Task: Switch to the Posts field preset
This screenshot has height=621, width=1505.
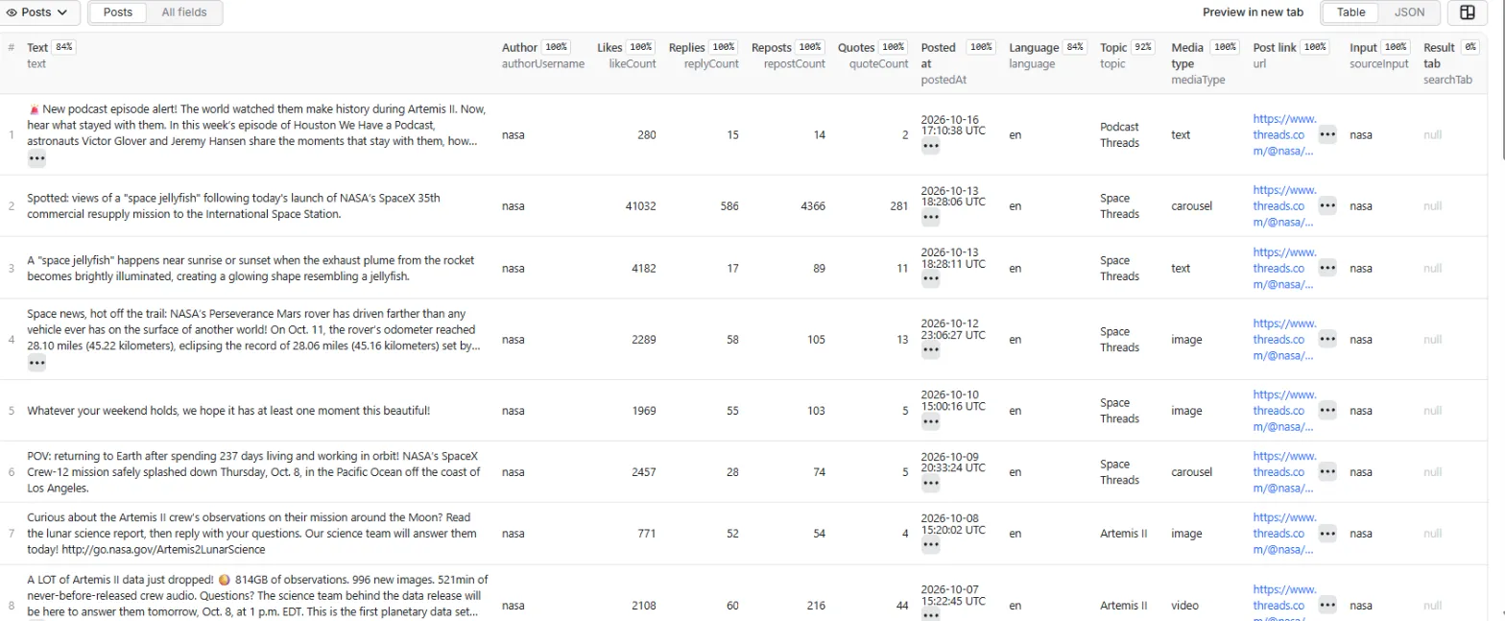Action: [x=118, y=12]
